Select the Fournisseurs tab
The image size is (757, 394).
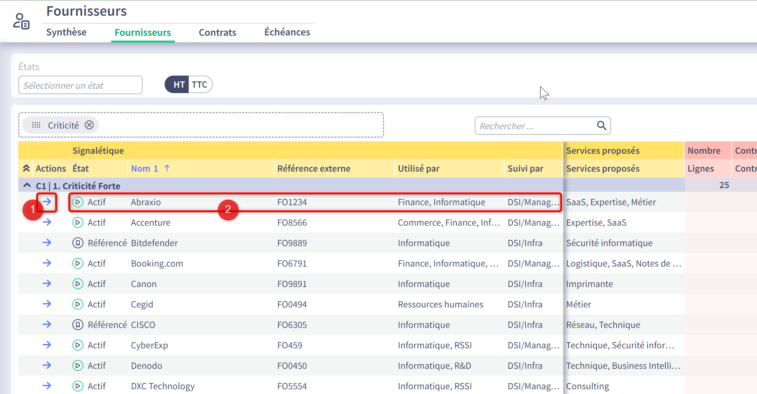[x=143, y=32]
